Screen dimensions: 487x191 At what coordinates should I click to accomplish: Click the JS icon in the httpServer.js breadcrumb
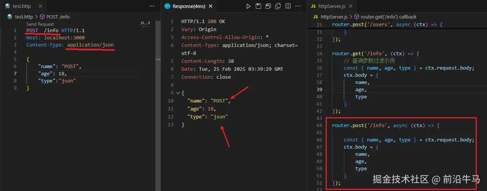(x=316, y=17)
